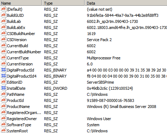Sort by the Type column header
167x133 pixels.
(63, 3)
